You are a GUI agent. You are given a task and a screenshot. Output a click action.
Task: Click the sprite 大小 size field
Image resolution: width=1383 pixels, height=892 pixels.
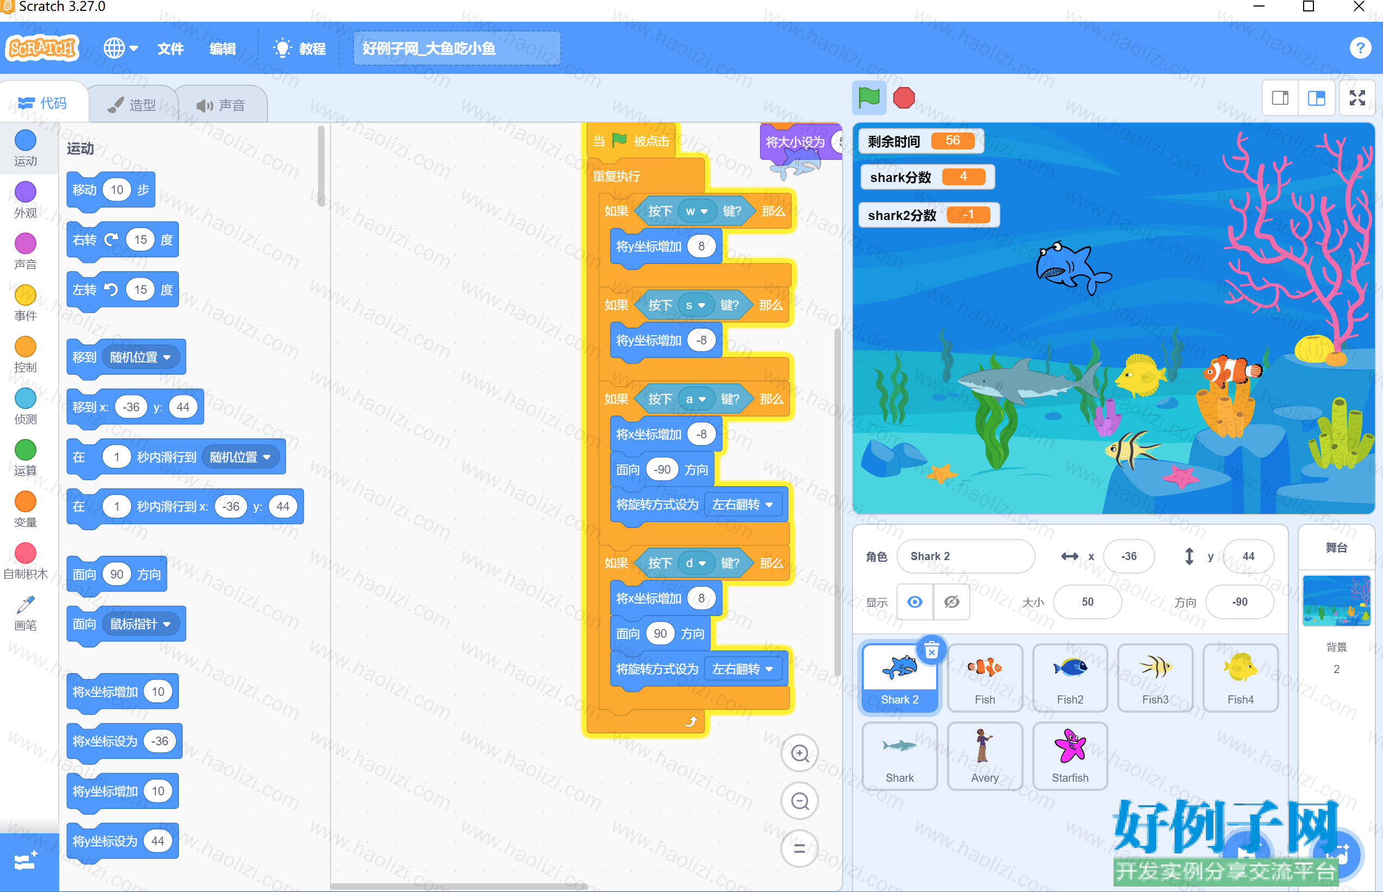[x=1087, y=602]
